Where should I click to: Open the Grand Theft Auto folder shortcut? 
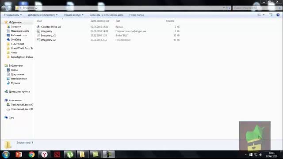(x=22, y=48)
